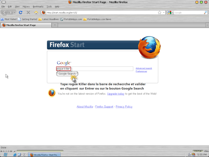Open the Latest Headlines feed bookmark

(49, 19)
